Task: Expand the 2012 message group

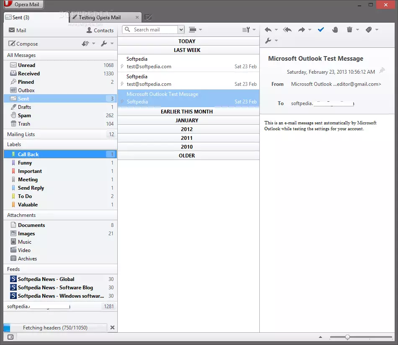Action: [187, 129]
